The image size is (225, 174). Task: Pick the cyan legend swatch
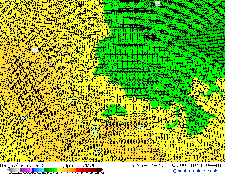tap(43, 170)
